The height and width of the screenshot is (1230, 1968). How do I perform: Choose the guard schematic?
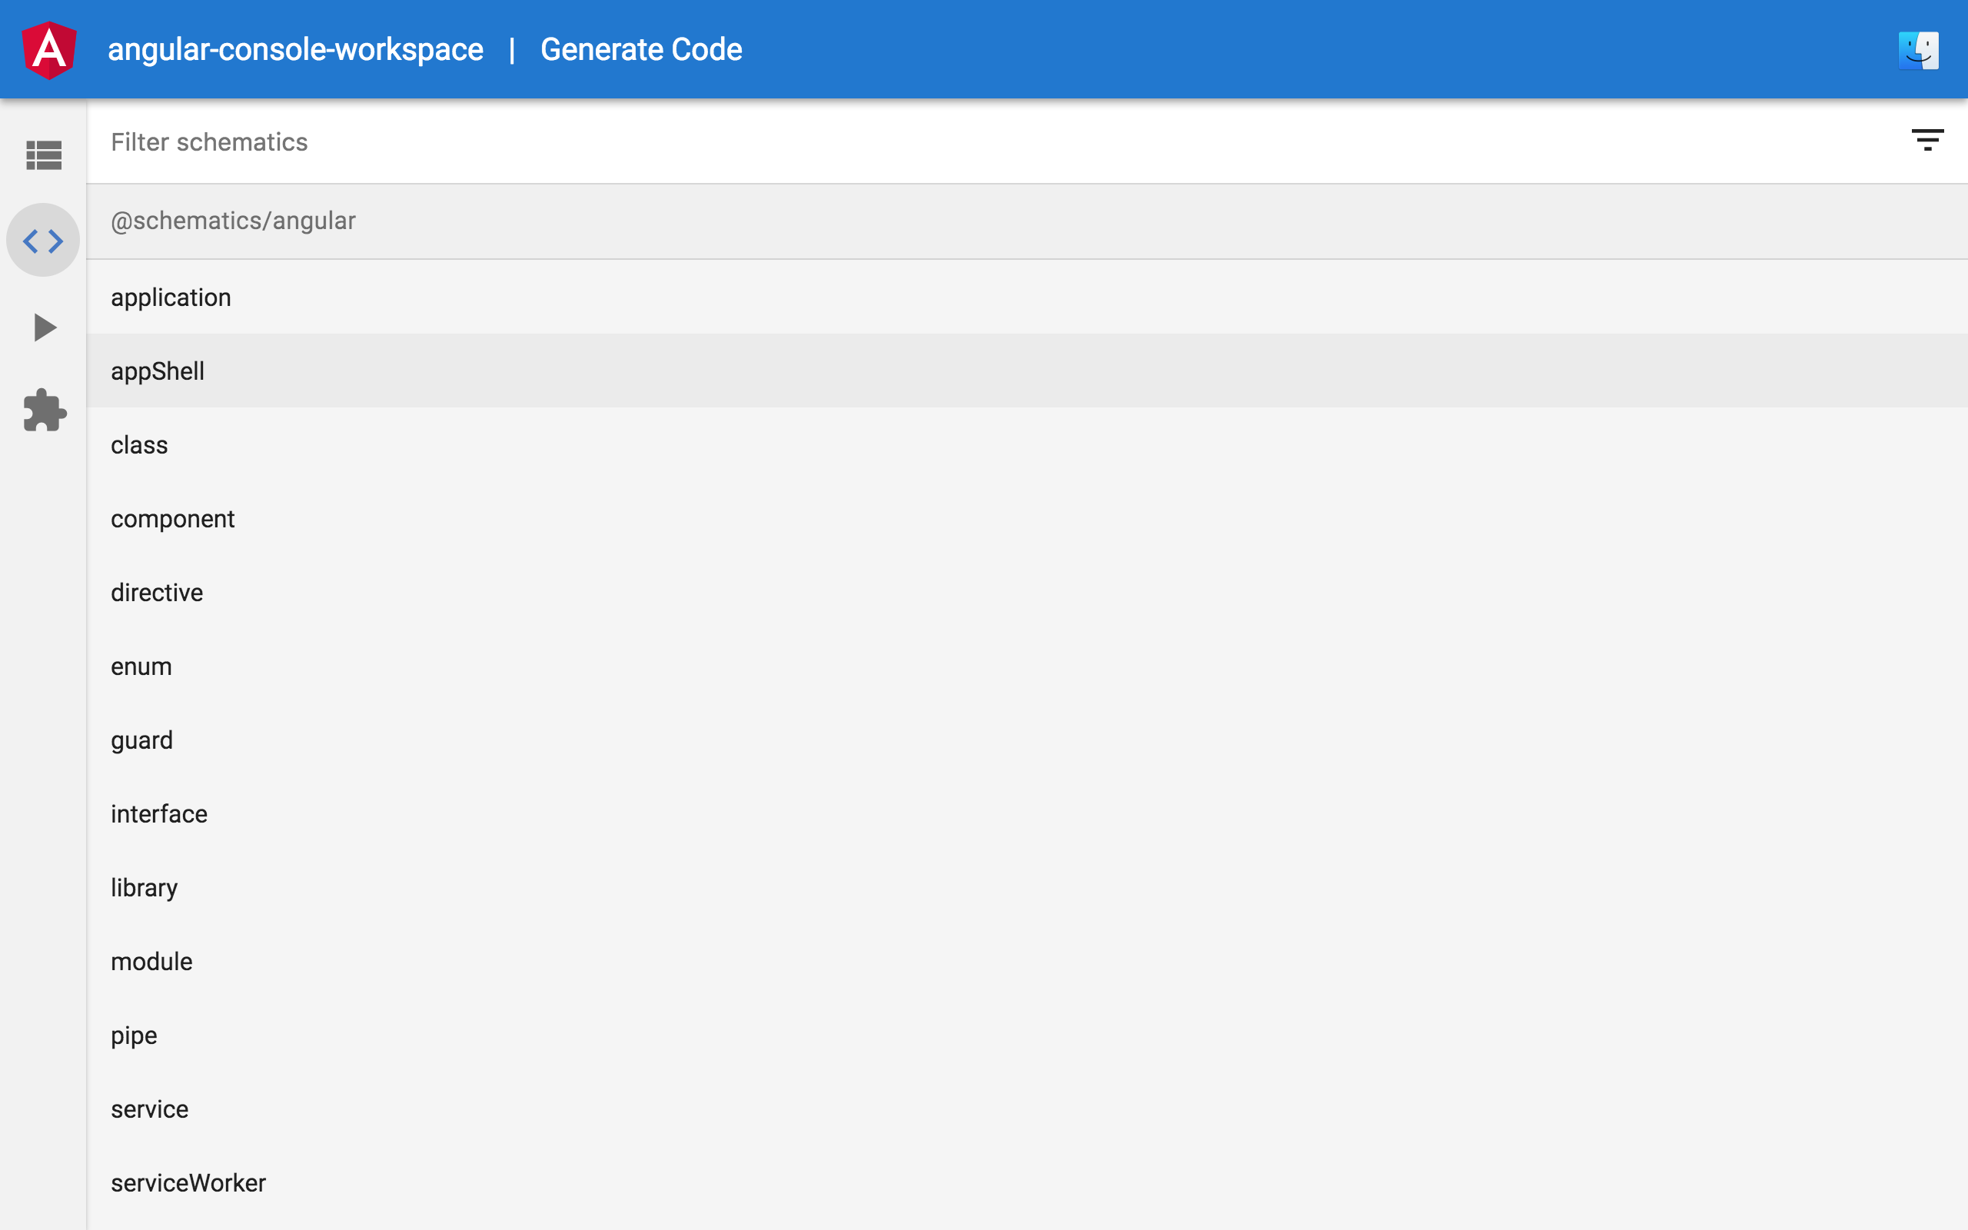141,740
